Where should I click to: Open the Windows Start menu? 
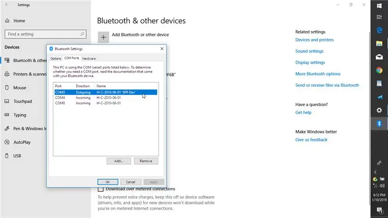click(379, 6)
